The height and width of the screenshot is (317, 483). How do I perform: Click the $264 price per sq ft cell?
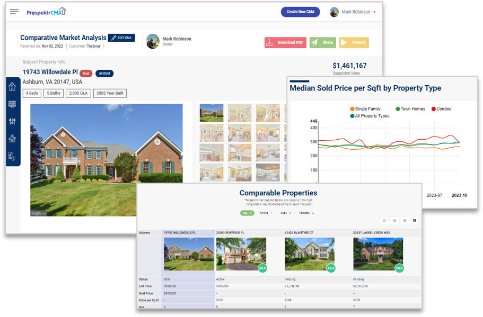pyautogui.click(x=288, y=300)
